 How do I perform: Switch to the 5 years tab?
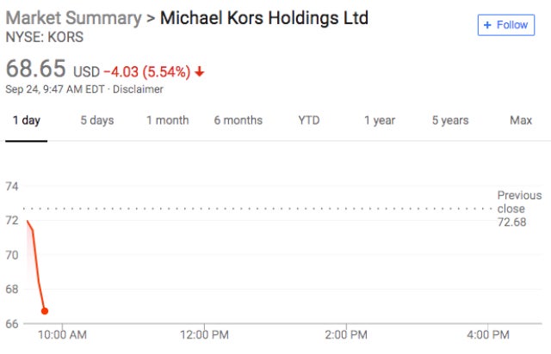pos(449,120)
